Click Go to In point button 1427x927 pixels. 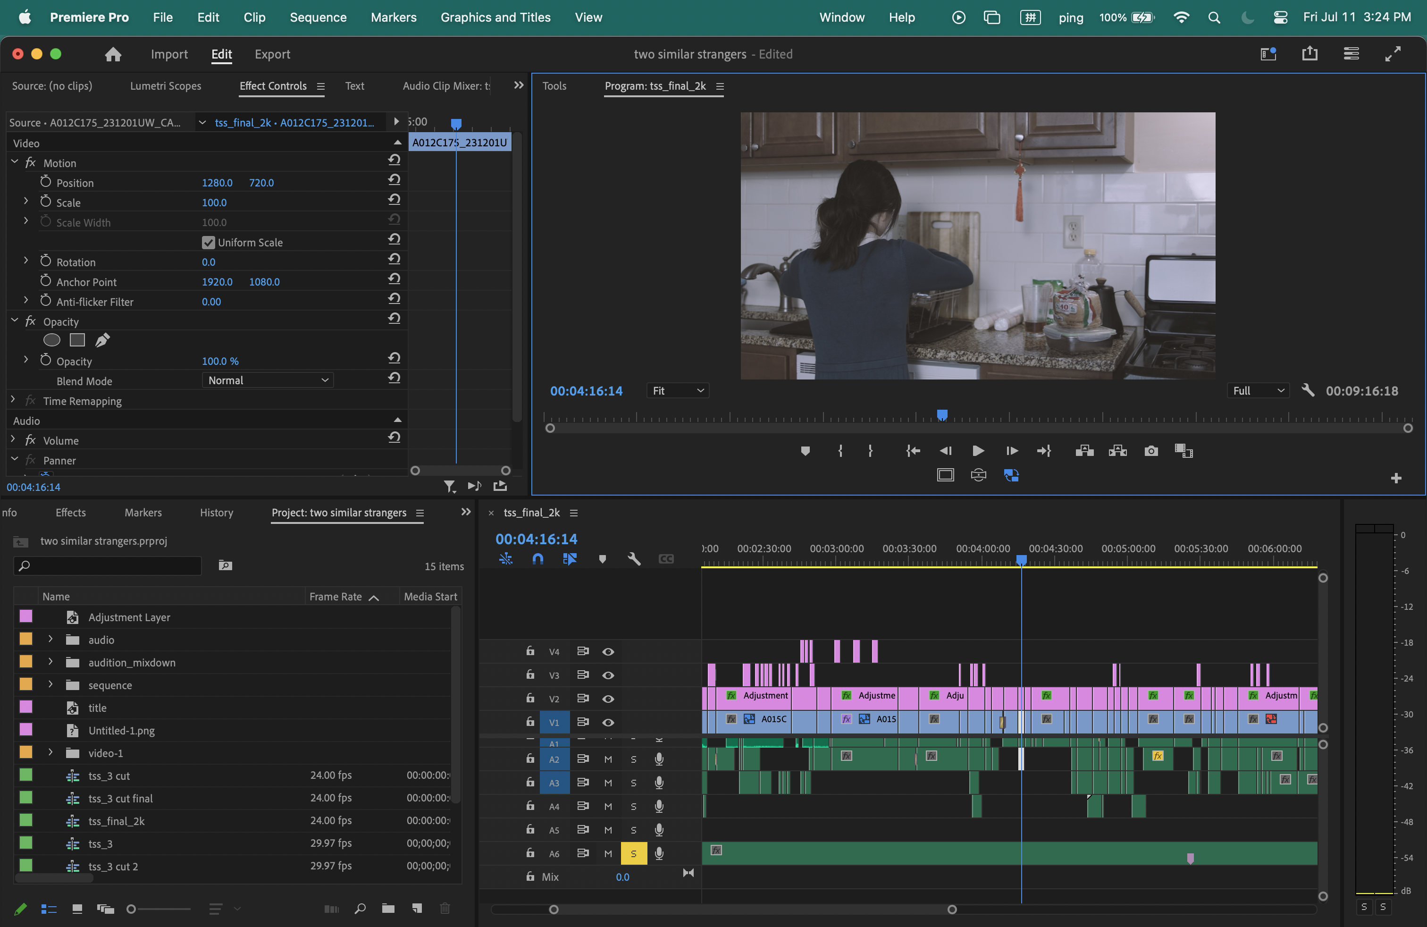click(913, 451)
